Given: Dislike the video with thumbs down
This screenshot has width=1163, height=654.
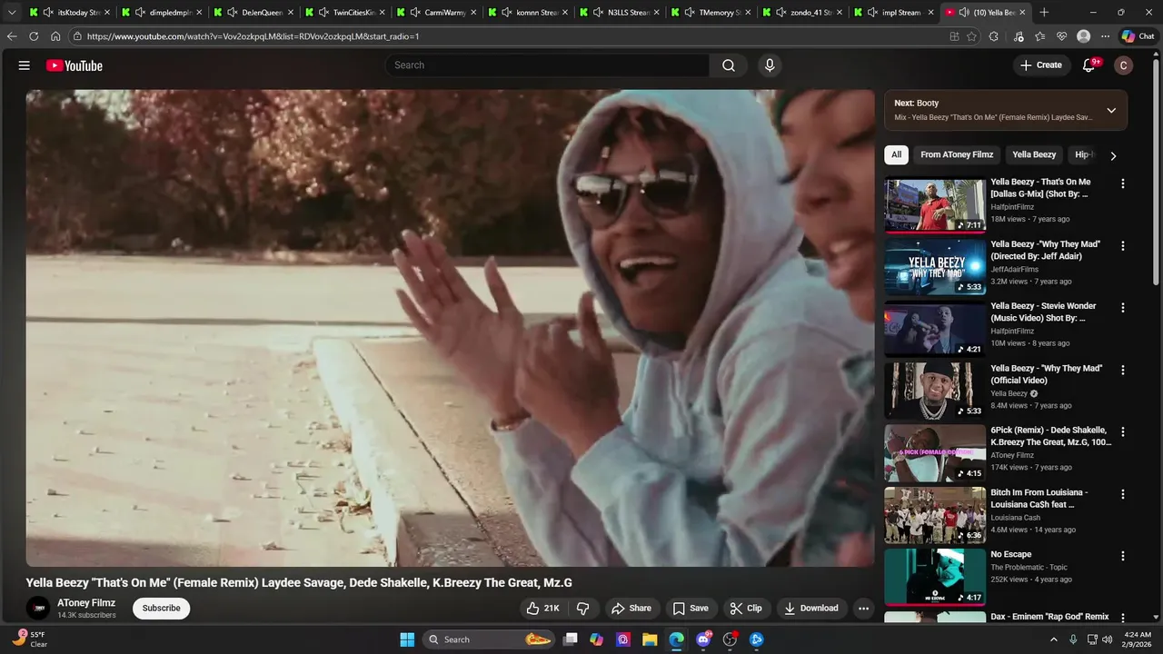Looking at the screenshot, I should [x=583, y=609].
